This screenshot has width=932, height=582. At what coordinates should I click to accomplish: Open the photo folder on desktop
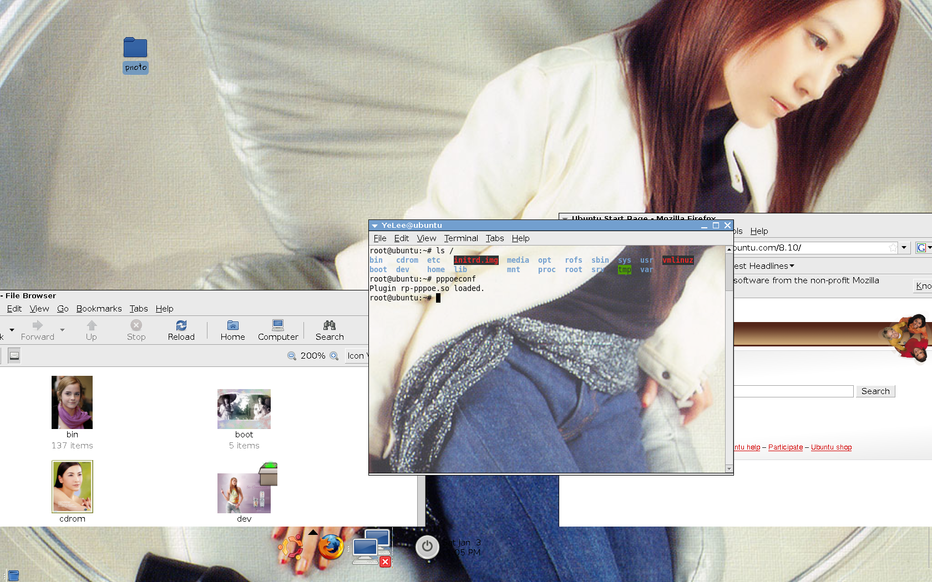click(x=135, y=55)
